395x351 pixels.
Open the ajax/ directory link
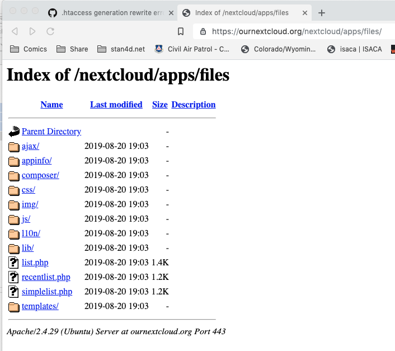(x=30, y=146)
